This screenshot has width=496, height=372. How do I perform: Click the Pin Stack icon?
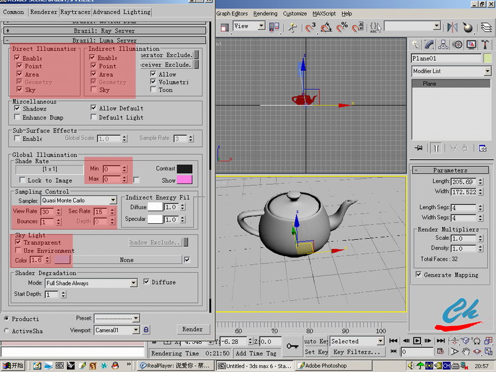[x=418, y=148]
